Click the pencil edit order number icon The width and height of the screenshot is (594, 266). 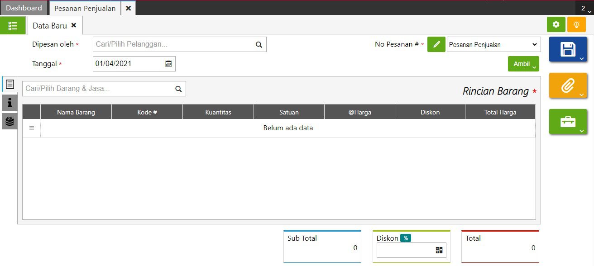coord(436,44)
